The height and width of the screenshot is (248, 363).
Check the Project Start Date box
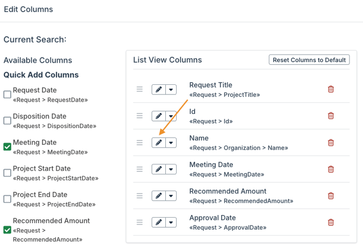(8, 173)
